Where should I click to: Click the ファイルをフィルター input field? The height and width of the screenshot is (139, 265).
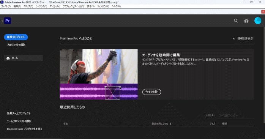(x=236, y=115)
